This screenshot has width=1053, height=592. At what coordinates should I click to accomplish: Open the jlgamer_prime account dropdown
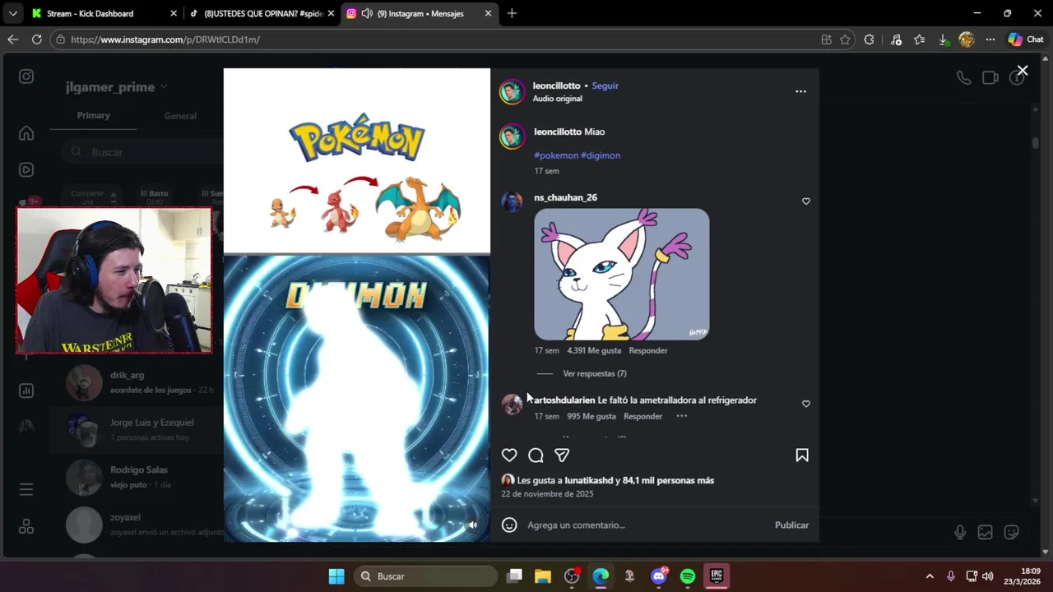click(117, 87)
